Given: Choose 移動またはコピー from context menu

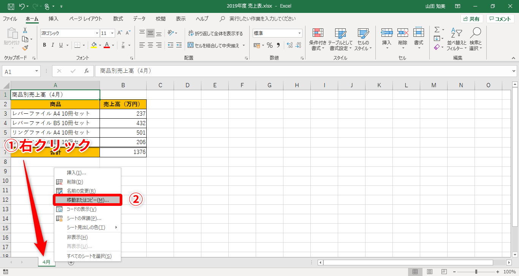Looking at the screenshot, I should click(x=88, y=200).
